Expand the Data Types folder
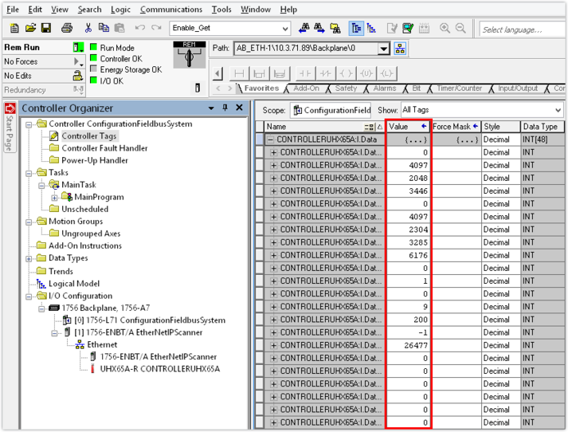This screenshot has height=432, width=568. point(29,258)
